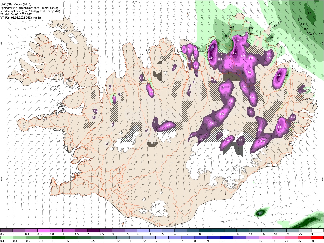Click the initial time text Mið. 04. 06. 2025 09Z
The width and height of the screenshot is (324, 243).
(18, 14)
